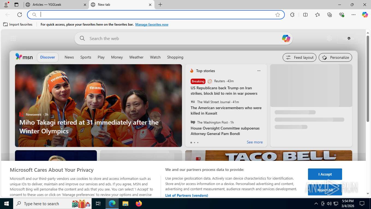Launch Firefox from the taskbar

[139, 204]
